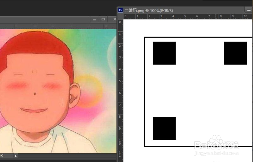Click the Ps icon in the 二维码.png window title
Screen dimensions: 253x162
click(x=120, y=10)
